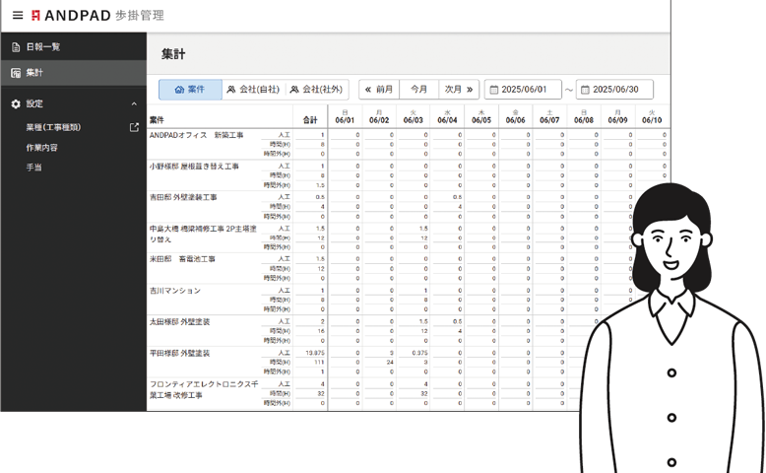The width and height of the screenshot is (766, 473).
Task: Click the 合計 column header
Action: (x=310, y=119)
